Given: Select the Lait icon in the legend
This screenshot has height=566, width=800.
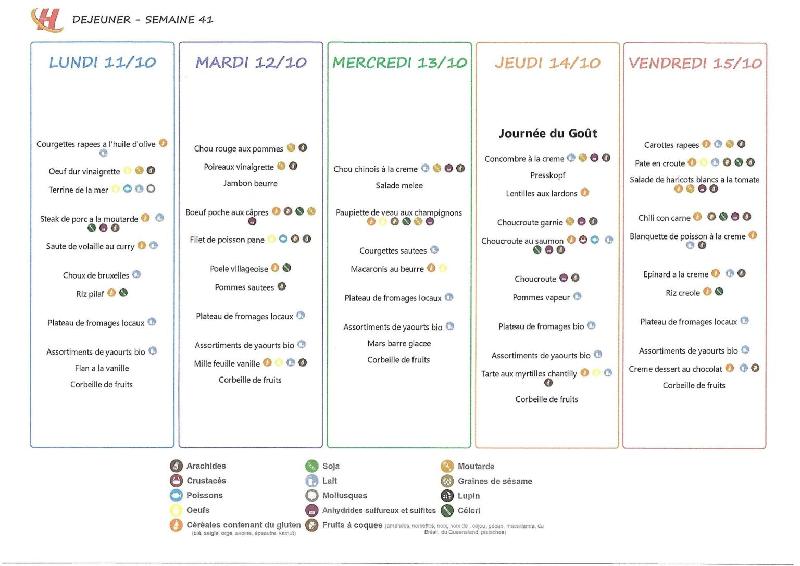Looking at the screenshot, I should [311, 481].
